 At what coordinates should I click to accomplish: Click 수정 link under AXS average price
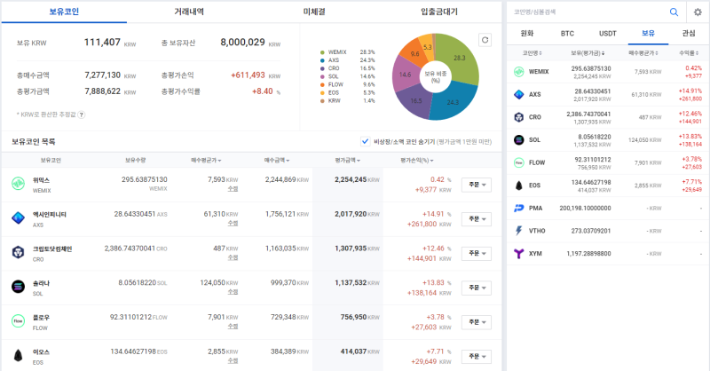tap(233, 224)
